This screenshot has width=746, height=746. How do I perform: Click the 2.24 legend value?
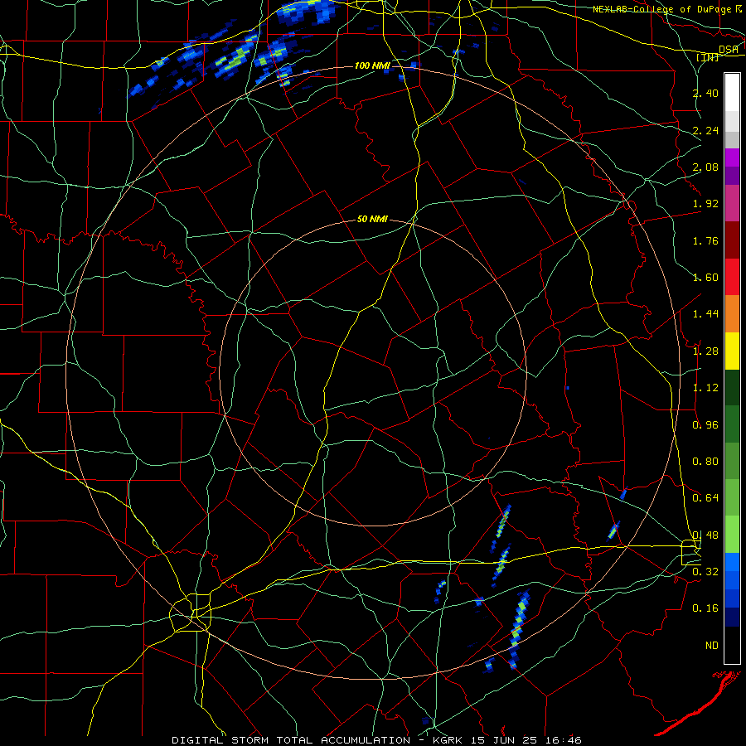[705, 130]
